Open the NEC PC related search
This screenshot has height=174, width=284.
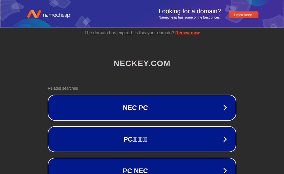(x=142, y=108)
